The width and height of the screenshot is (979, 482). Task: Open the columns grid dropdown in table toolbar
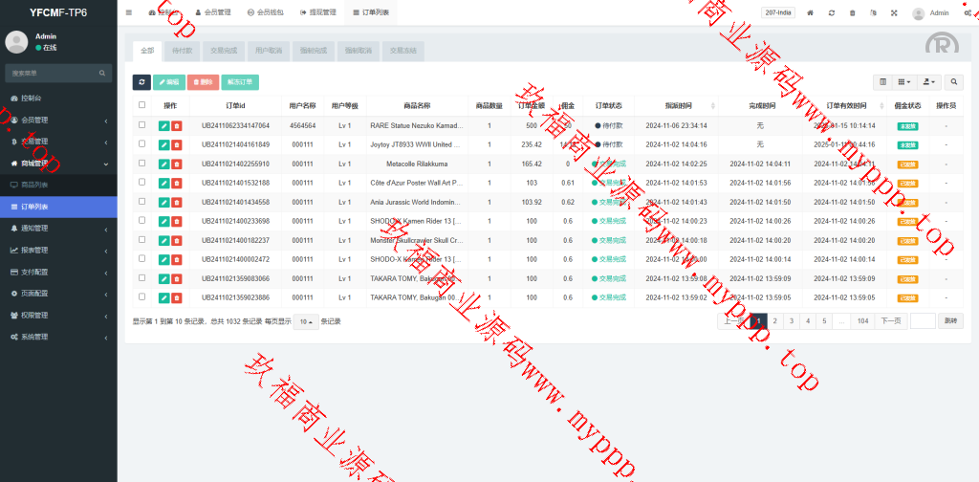click(x=903, y=82)
